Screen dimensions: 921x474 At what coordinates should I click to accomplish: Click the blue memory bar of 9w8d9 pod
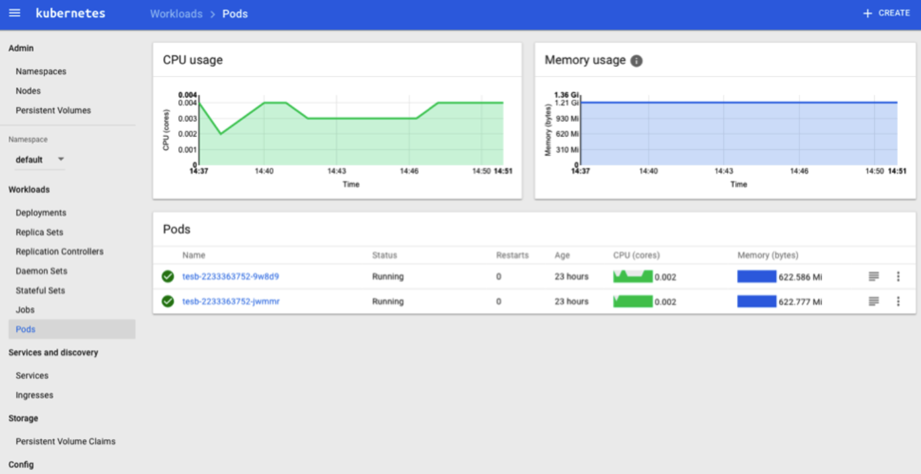tap(756, 277)
